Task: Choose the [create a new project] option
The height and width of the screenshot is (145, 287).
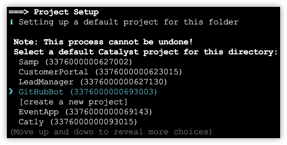Action: tap(73, 102)
